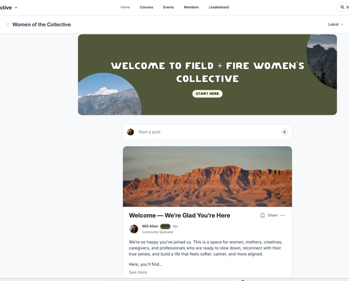This screenshot has height=281, width=349.
Task: Select the Home tab
Action: (x=125, y=7)
